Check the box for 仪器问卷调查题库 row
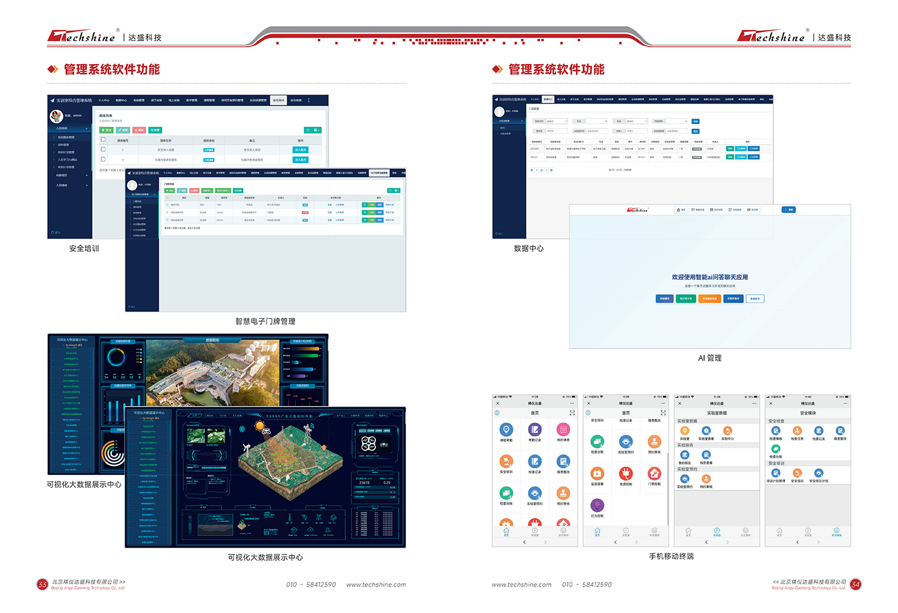 click(103, 160)
